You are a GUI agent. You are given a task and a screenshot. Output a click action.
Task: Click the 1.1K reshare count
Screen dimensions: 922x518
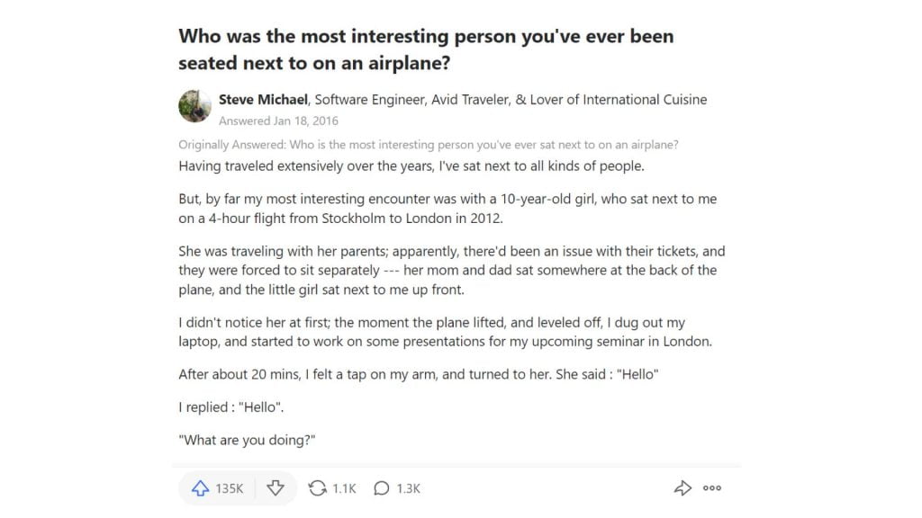point(344,488)
